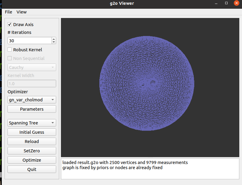Image resolution: width=242 pixels, height=185 pixels.
Task: Click 'graph is fixed by priors' log line
Action: 112,168
